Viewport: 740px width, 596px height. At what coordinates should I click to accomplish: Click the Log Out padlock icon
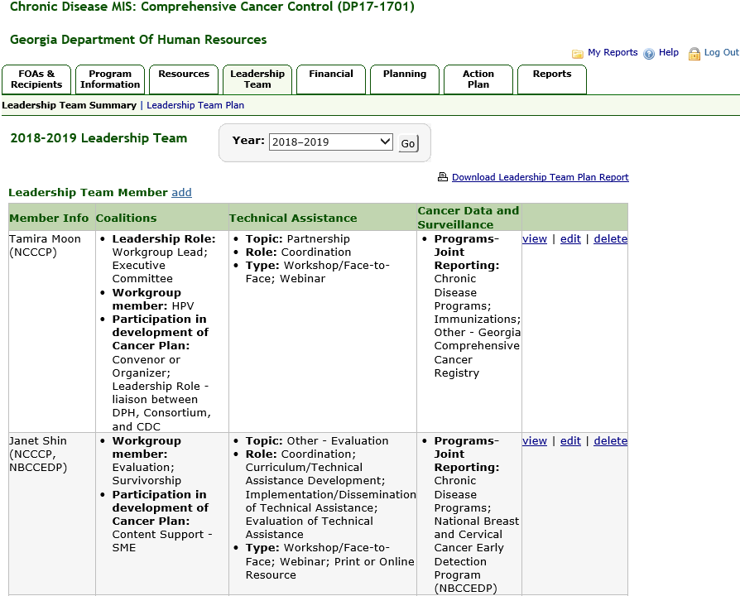(x=694, y=54)
